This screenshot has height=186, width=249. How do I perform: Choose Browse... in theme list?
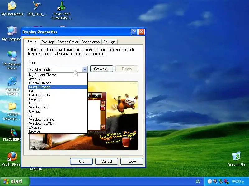pos(58,131)
